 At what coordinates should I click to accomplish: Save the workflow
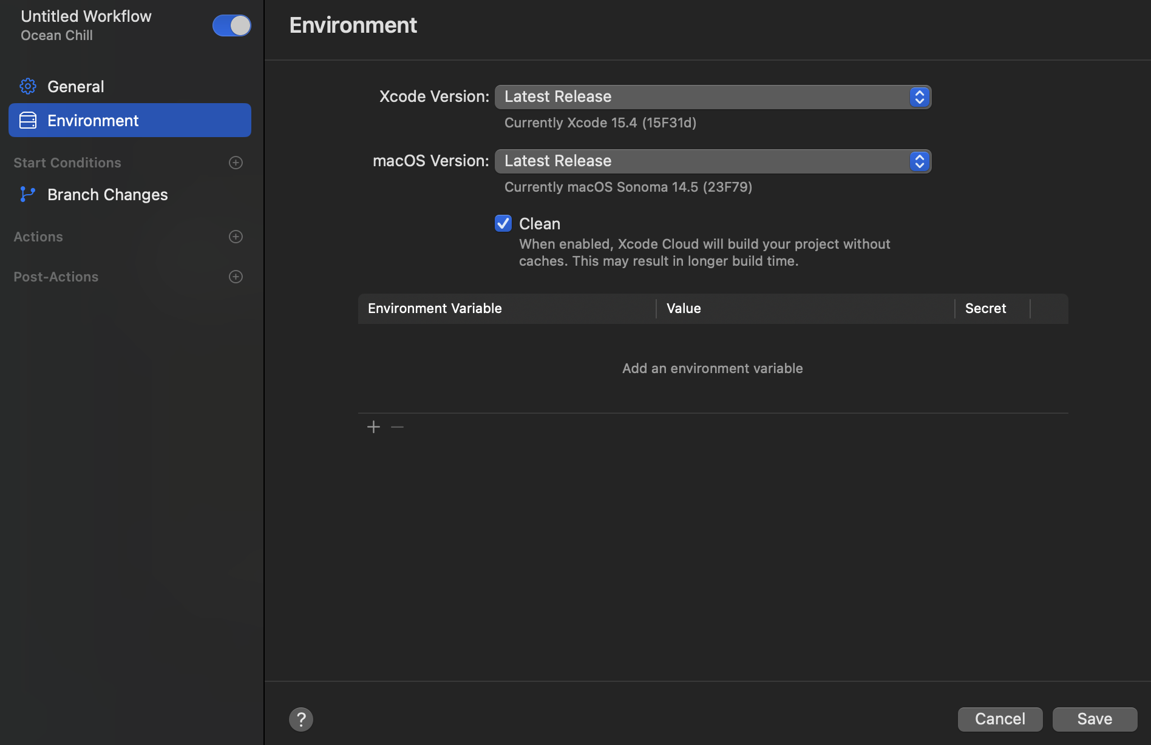(x=1095, y=719)
